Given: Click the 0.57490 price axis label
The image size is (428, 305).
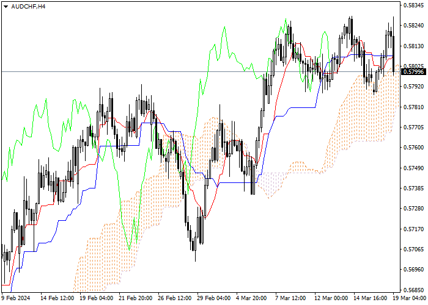Looking at the screenshot, I should coord(414,168).
